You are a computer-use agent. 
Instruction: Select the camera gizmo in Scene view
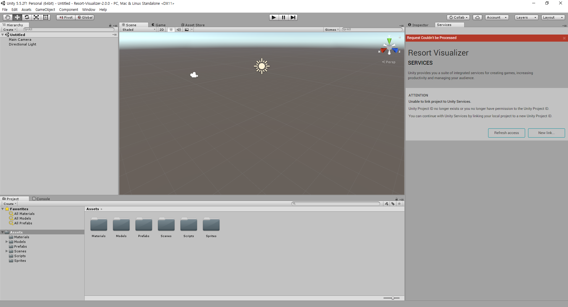(x=194, y=75)
